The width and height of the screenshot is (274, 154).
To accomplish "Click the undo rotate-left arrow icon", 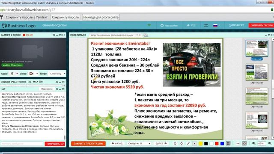I will pos(175,144).
